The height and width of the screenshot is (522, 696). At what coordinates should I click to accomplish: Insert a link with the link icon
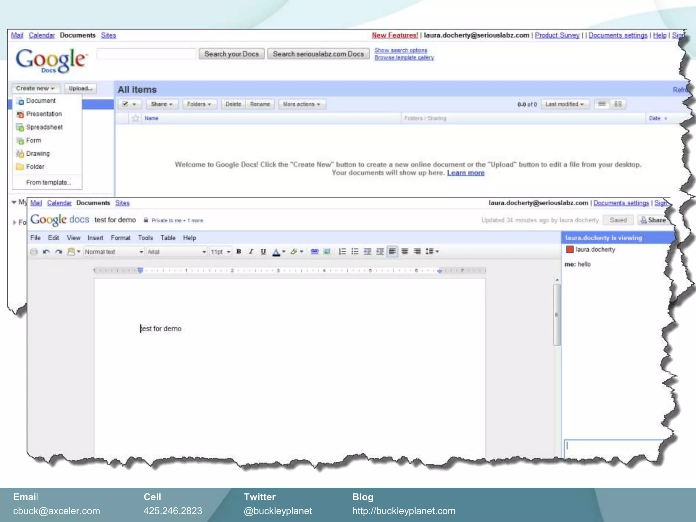(315, 251)
